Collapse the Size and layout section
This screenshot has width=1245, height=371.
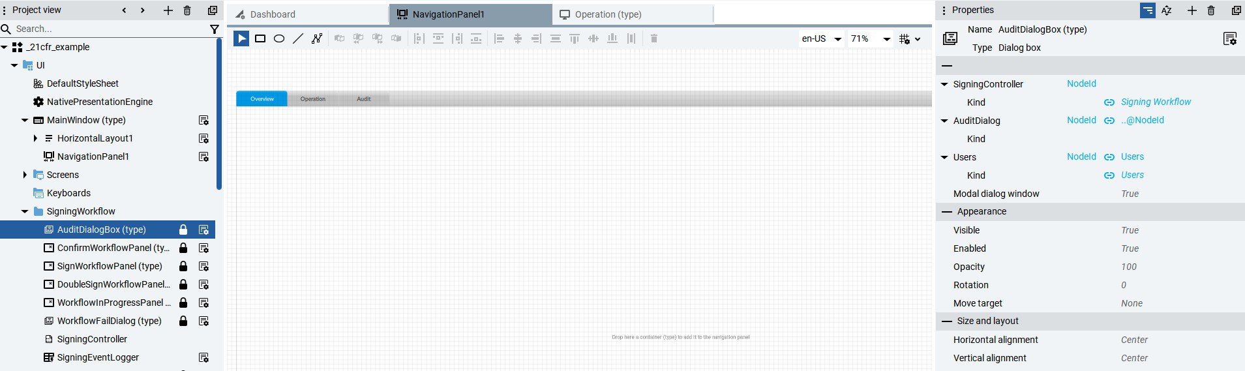(x=947, y=321)
